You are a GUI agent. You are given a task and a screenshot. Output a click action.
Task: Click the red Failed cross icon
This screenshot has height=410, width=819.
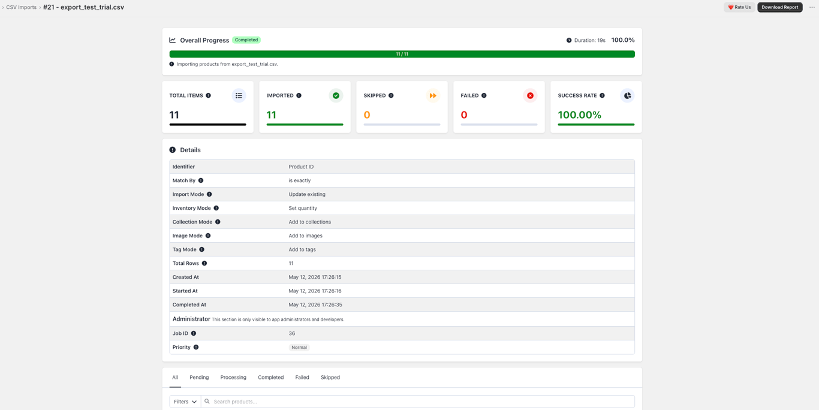click(x=530, y=95)
